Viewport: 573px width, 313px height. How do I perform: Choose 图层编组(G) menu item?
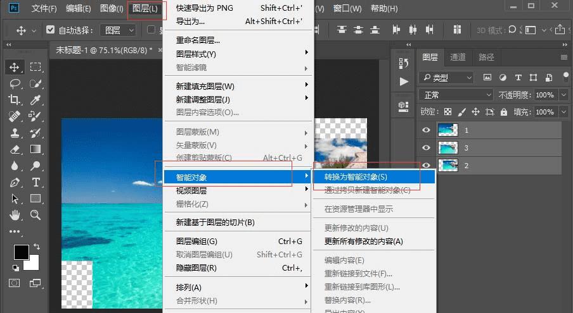(238, 241)
